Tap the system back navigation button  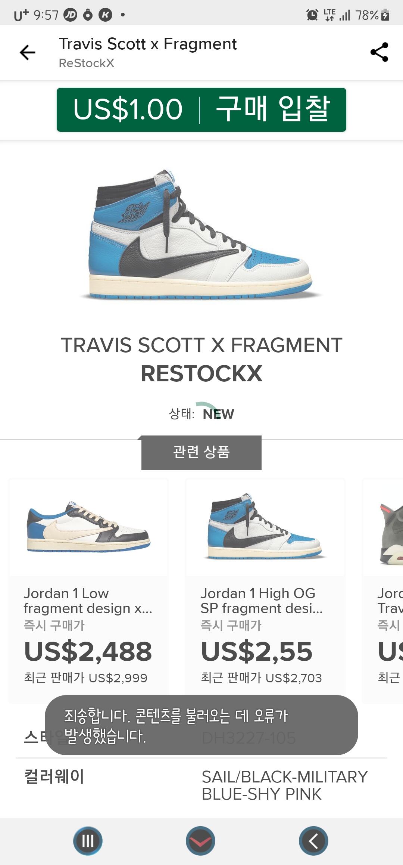point(313,841)
